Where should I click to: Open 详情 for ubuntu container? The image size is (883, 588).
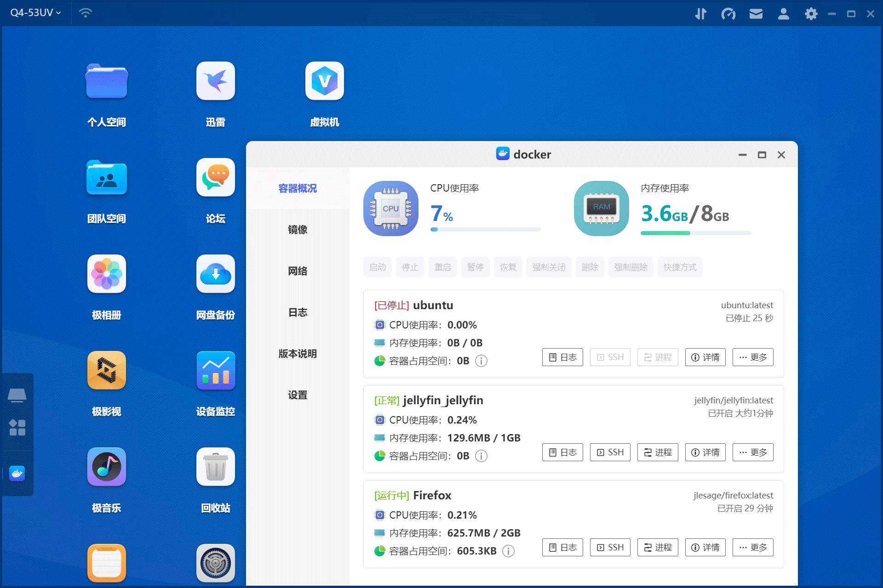click(705, 357)
